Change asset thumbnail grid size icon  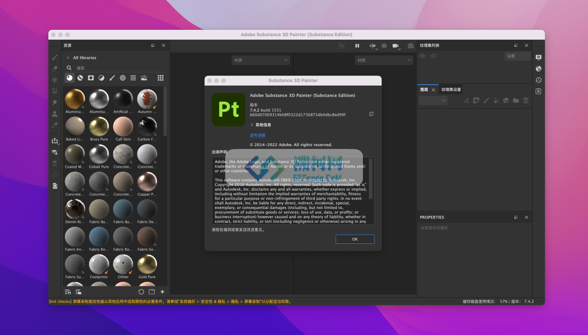(x=160, y=78)
